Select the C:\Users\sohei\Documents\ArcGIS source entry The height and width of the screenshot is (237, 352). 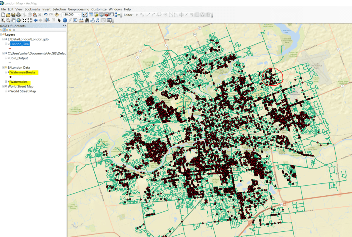pyautogui.click(x=37, y=54)
